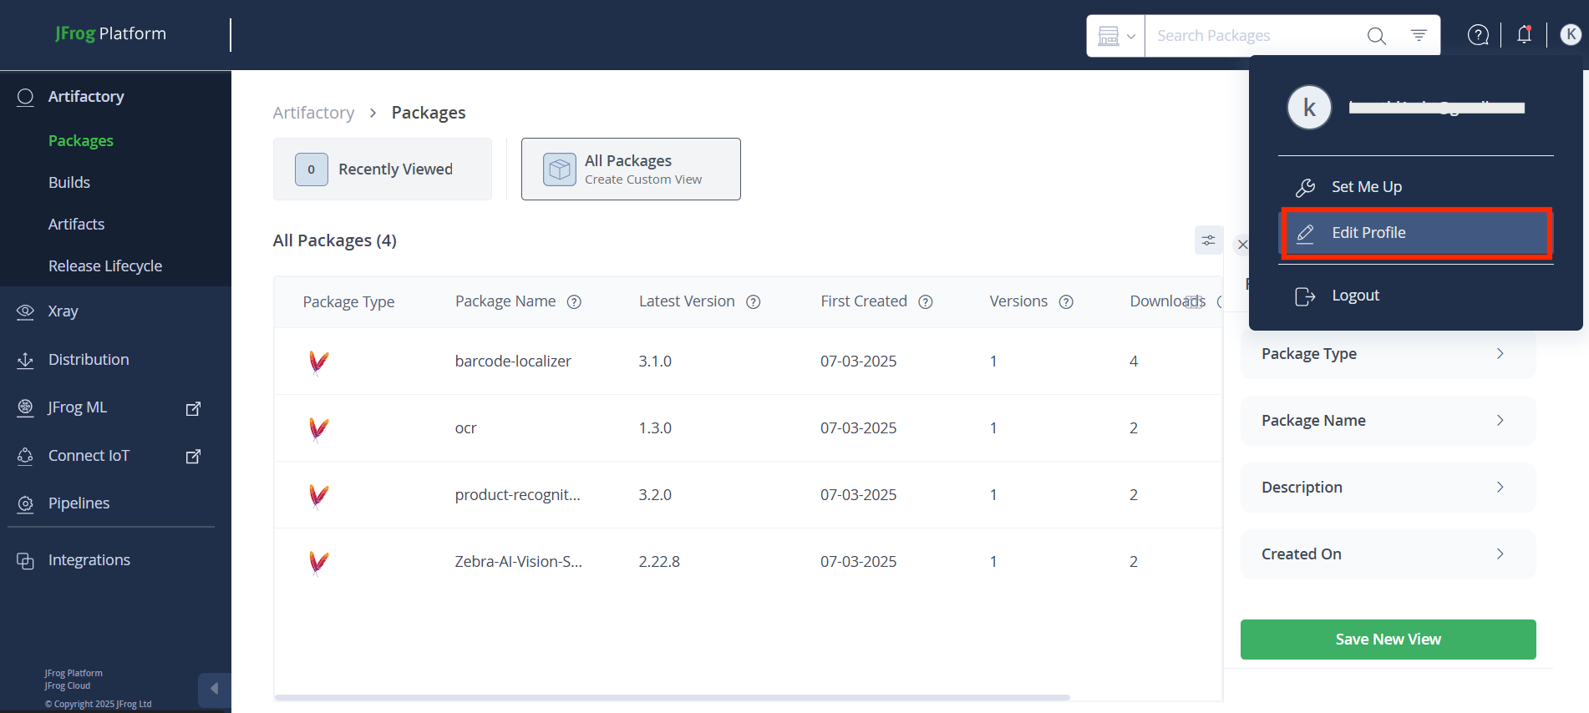Click the Save New View button

pyautogui.click(x=1388, y=640)
